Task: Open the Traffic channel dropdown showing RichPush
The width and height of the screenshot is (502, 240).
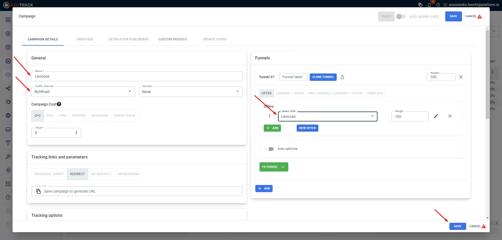Action: pyautogui.click(x=129, y=91)
